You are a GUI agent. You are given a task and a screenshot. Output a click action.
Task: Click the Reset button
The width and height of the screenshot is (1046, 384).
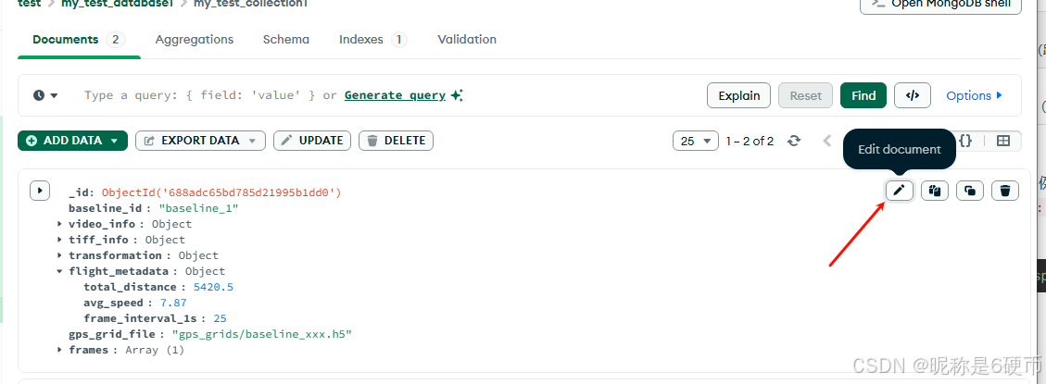coord(805,95)
